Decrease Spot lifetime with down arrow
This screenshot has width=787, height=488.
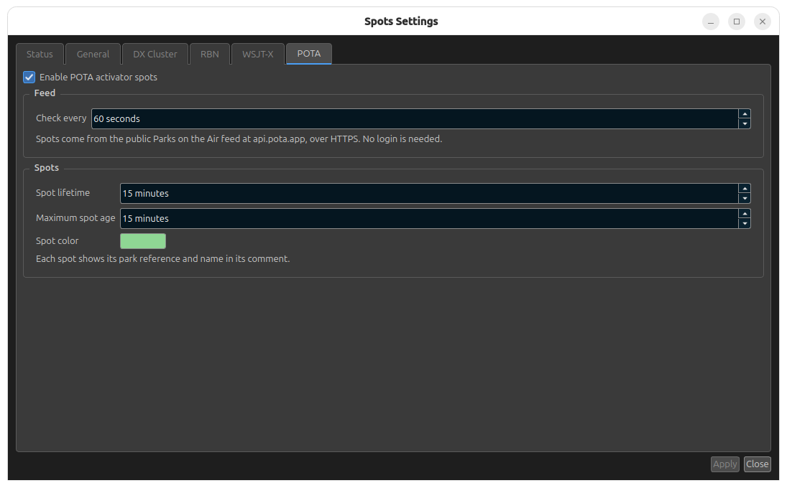[x=745, y=198]
